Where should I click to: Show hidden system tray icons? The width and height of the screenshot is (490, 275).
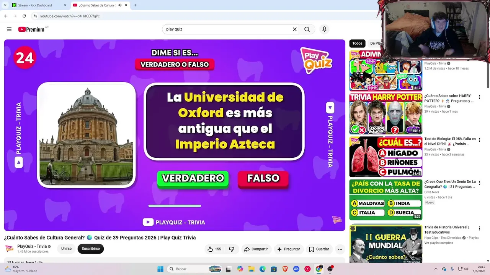[x=436, y=269]
